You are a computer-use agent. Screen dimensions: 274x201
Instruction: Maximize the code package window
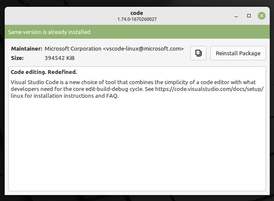click(249, 16)
